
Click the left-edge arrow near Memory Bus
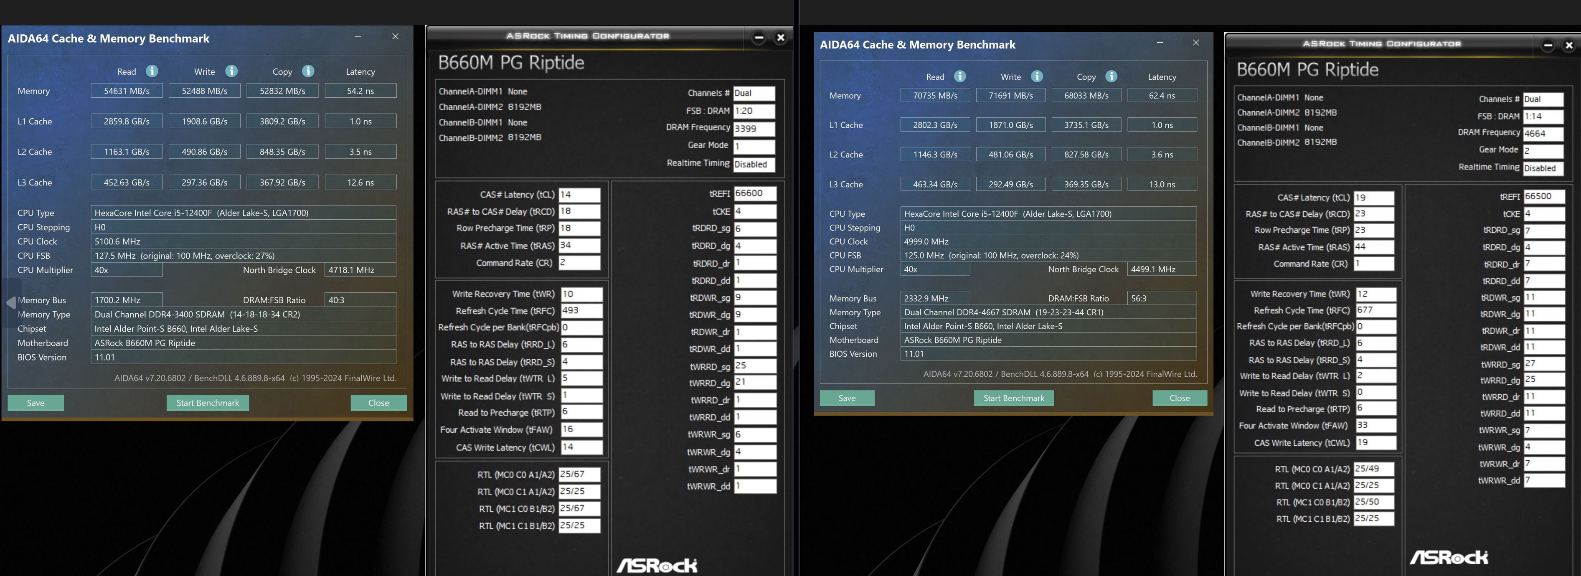point(10,302)
